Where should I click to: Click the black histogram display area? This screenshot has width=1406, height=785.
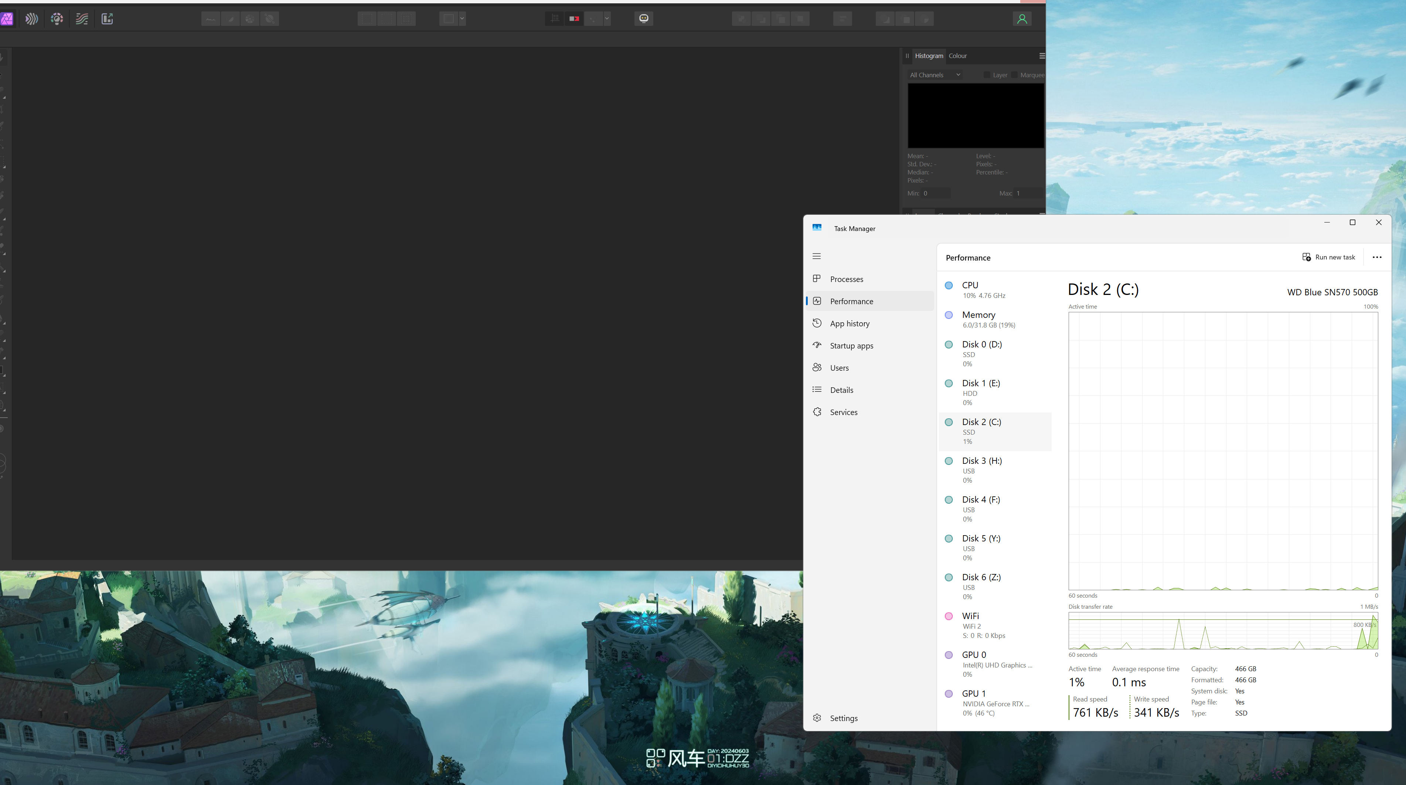click(976, 116)
